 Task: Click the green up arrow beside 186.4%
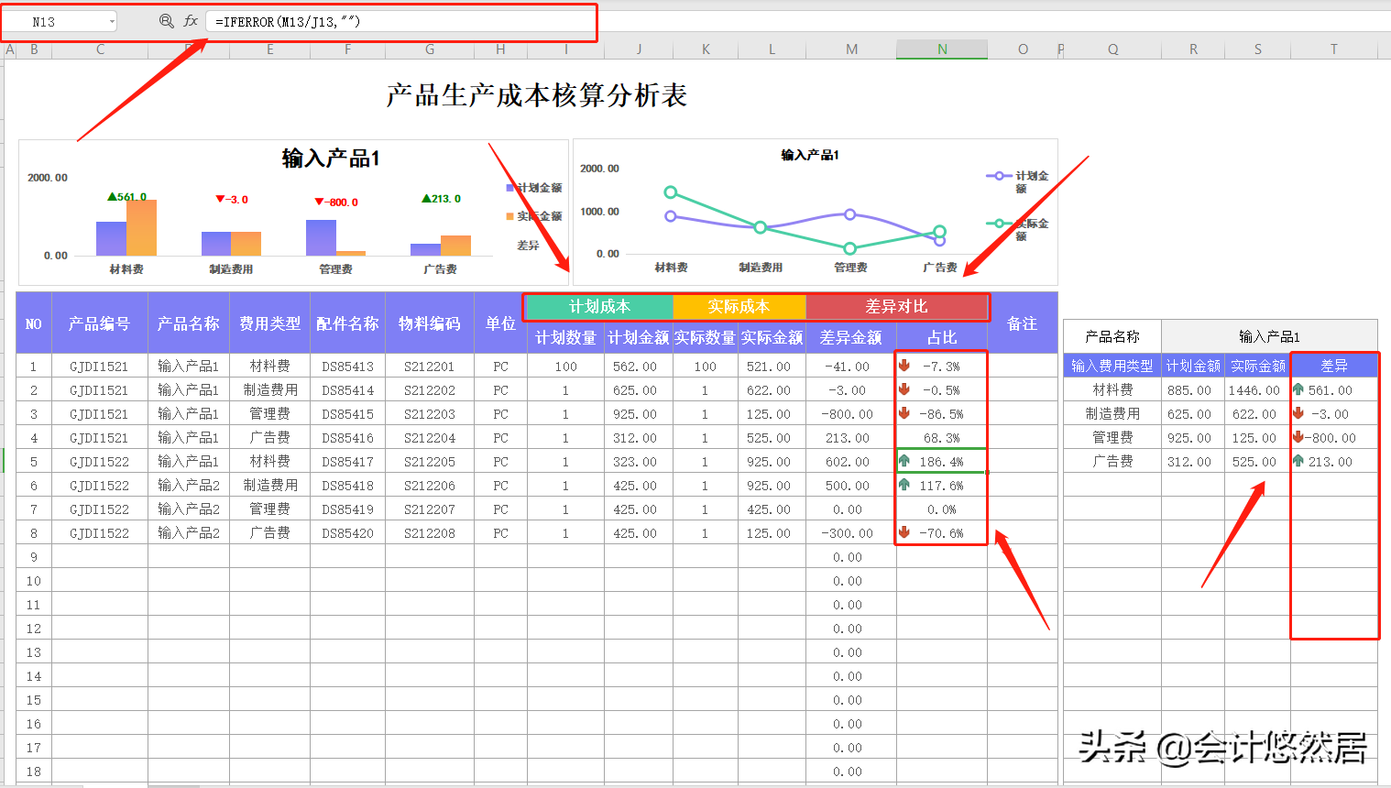pos(906,461)
